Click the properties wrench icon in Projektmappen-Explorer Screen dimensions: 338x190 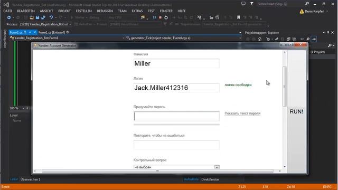coord(308,39)
